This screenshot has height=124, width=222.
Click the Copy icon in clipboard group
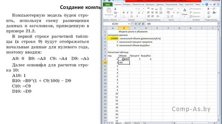(115, 13)
